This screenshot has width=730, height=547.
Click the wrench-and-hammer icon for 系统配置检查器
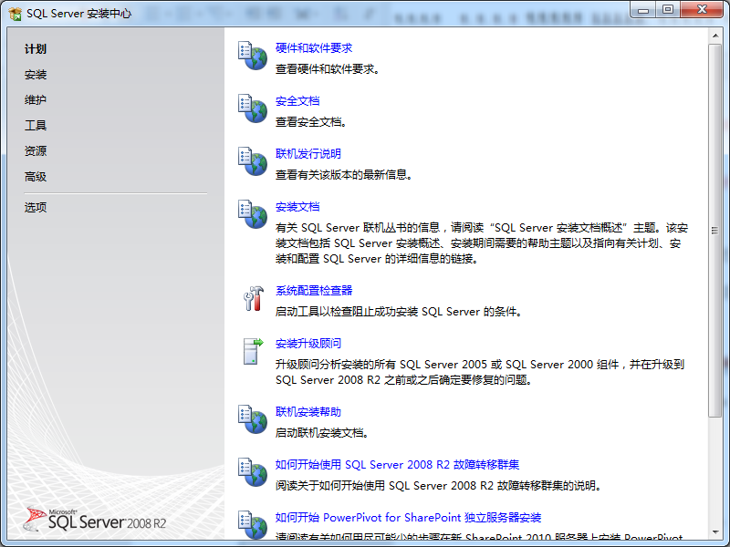pos(254,298)
